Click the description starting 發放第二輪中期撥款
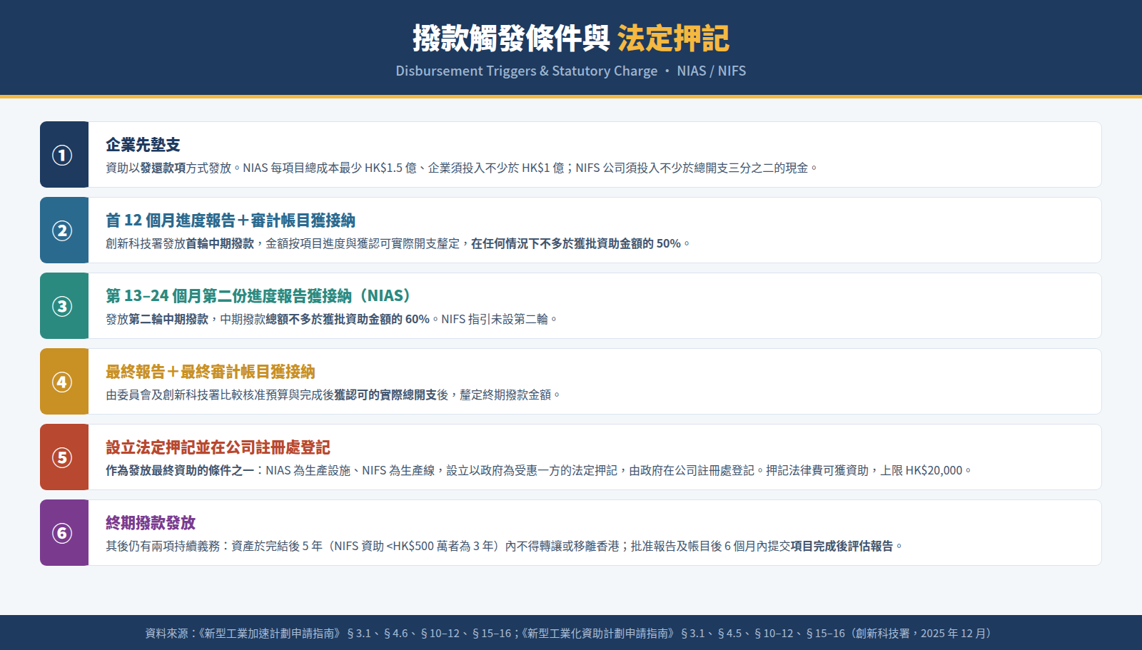 (332, 319)
